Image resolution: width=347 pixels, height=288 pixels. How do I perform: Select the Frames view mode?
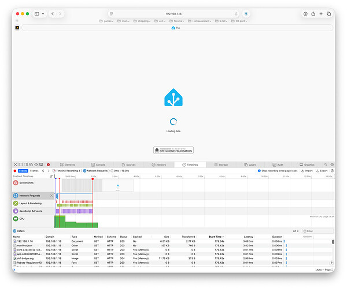[x=34, y=171]
